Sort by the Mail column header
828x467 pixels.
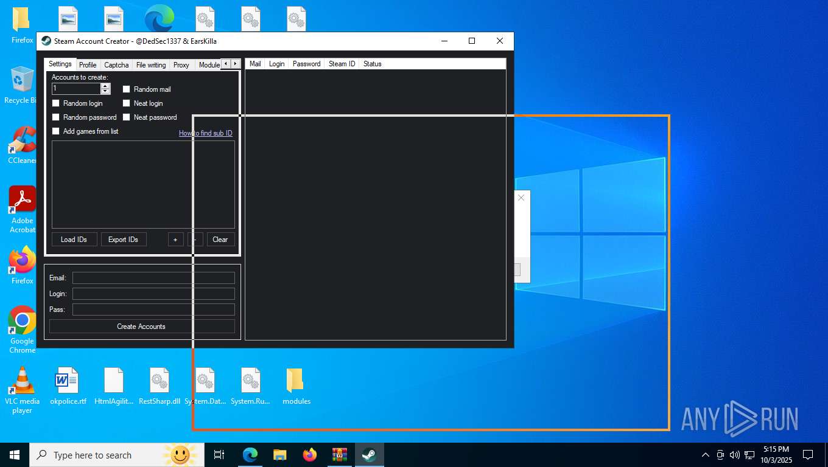click(x=255, y=64)
